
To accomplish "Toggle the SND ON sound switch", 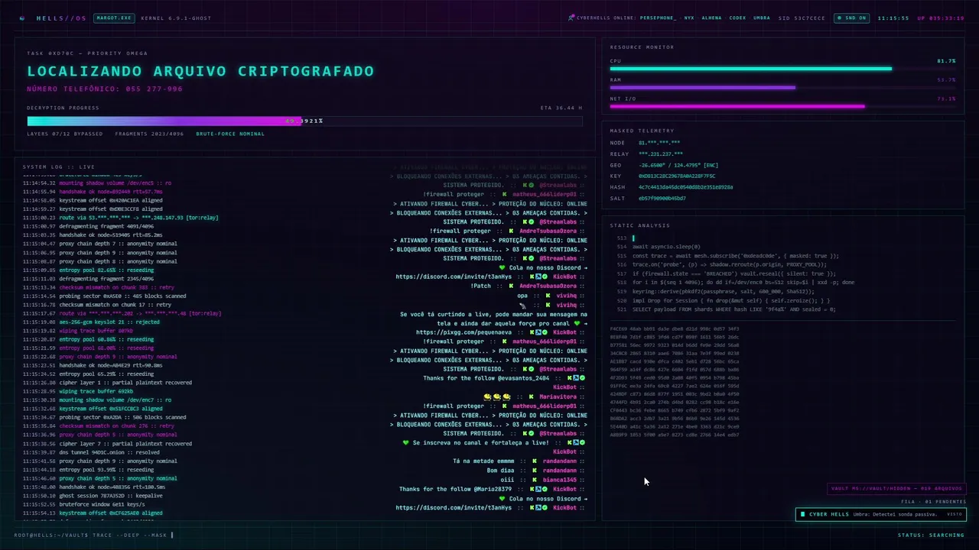I will click(851, 18).
